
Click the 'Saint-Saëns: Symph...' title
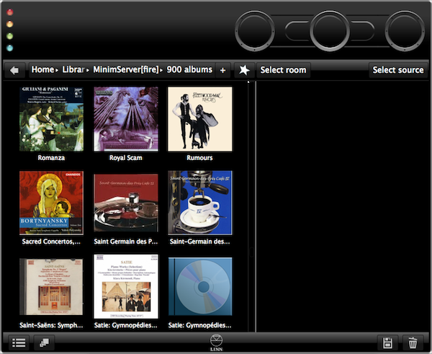click(x=51, y=325)
